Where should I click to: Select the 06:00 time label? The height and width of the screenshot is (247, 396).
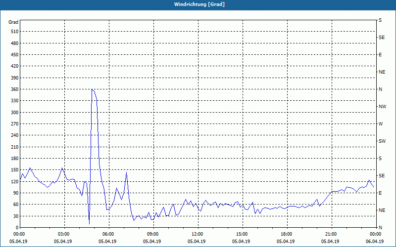click(107, 234)
